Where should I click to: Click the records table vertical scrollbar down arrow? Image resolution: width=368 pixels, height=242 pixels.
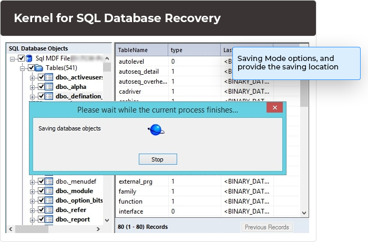(x=304, y=211)
